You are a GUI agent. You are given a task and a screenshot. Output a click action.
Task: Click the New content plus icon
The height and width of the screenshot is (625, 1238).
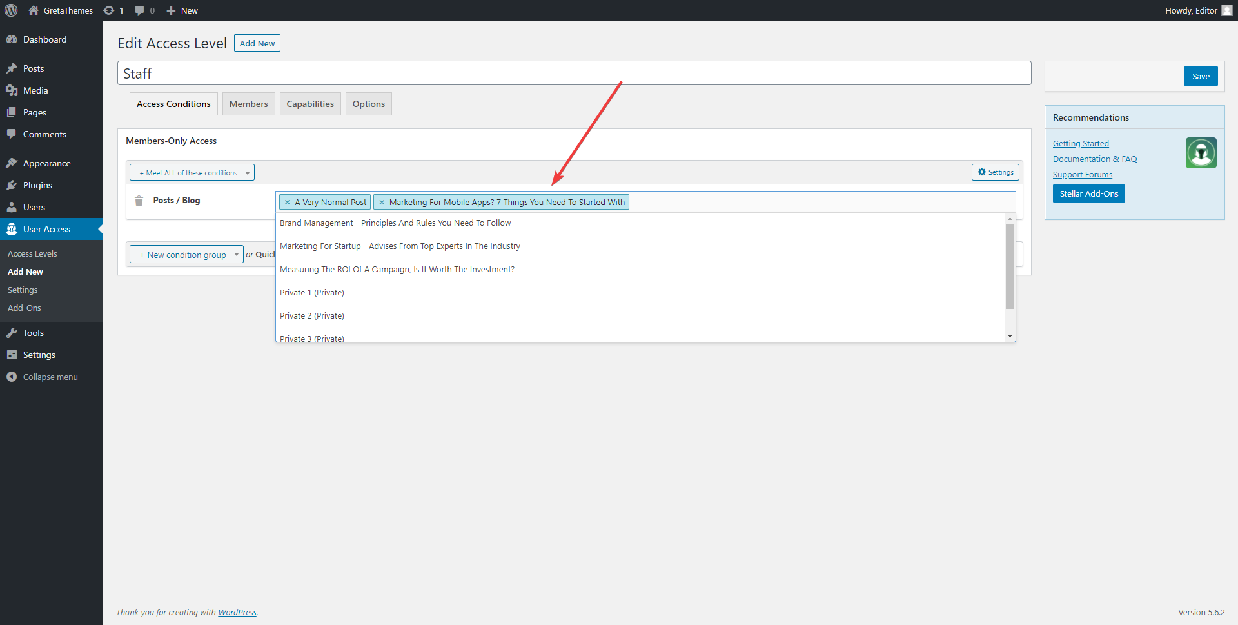coord(171,10)
